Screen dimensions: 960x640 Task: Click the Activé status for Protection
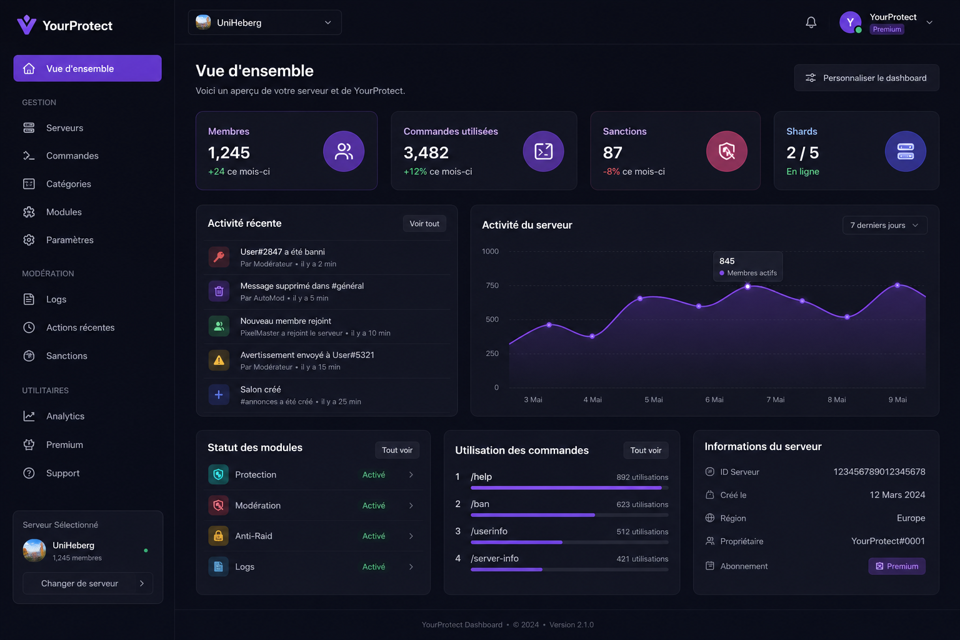tap(374, 475)
